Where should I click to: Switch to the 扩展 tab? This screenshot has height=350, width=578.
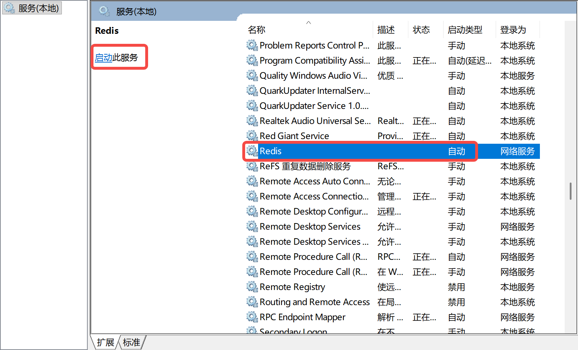pos(105,342)
